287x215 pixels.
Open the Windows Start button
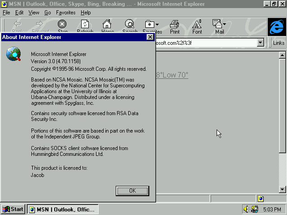[13, 209]
